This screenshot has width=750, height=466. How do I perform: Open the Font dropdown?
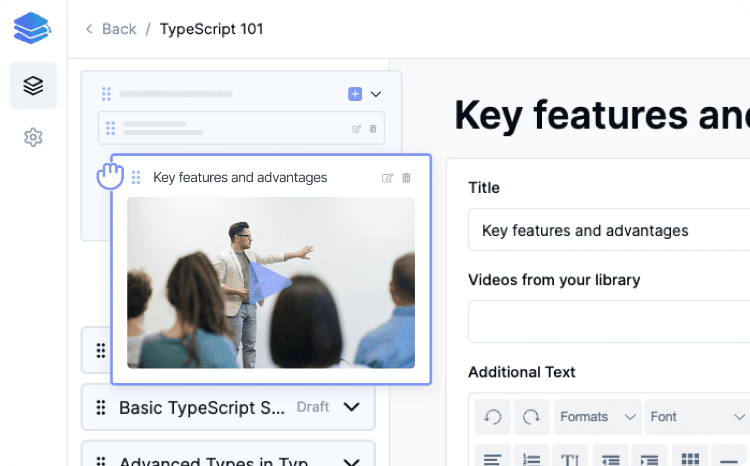[697, 417]
